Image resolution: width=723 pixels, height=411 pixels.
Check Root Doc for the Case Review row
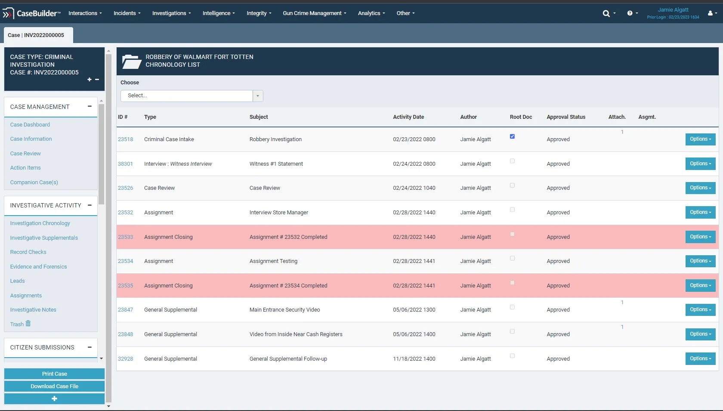tap(512, 185)
